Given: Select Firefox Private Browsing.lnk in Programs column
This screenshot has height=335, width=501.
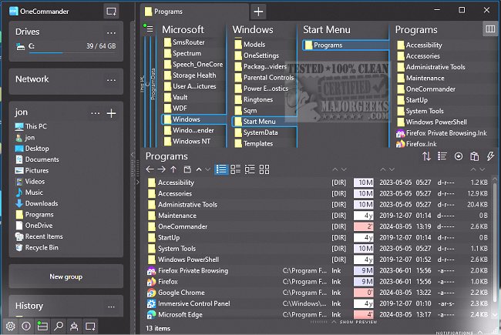Looking at the screenshot, I should (442, 133).
